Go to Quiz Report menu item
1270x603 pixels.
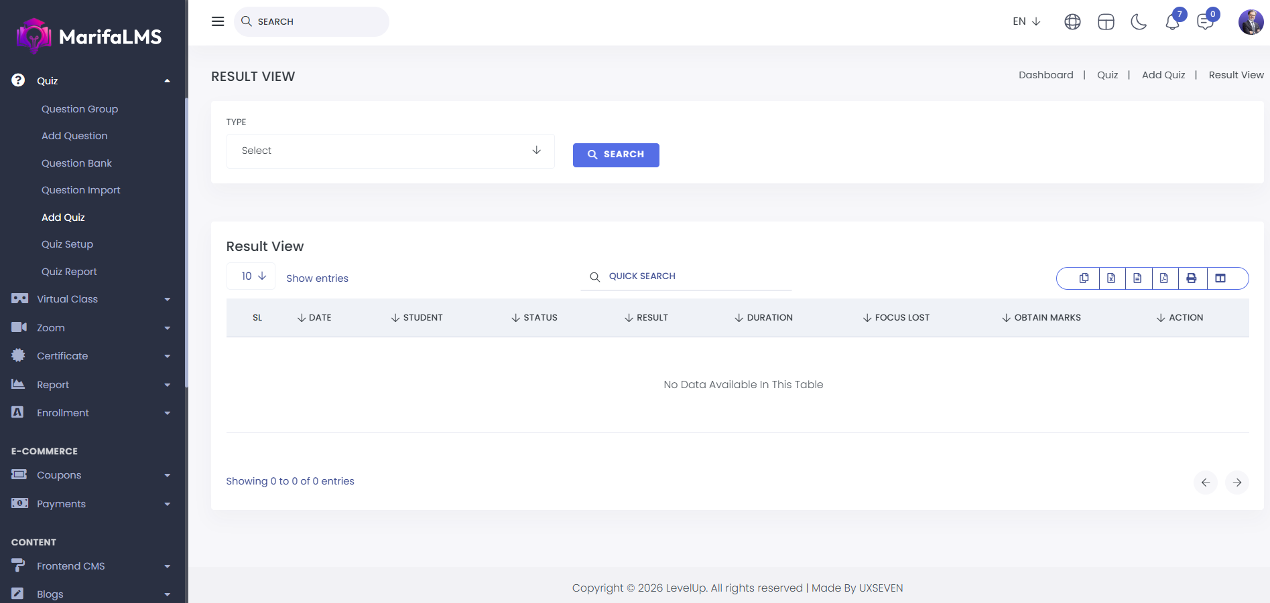coord(69,272)
